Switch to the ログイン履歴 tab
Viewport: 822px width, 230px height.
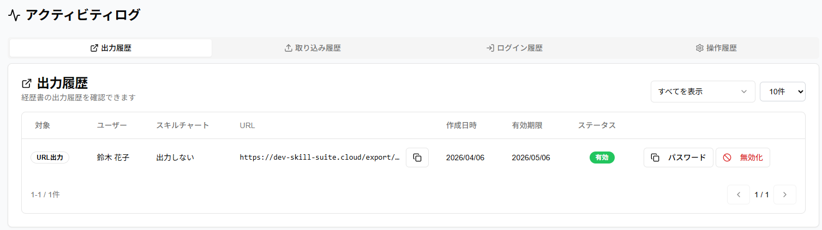(x=514, y=48)
